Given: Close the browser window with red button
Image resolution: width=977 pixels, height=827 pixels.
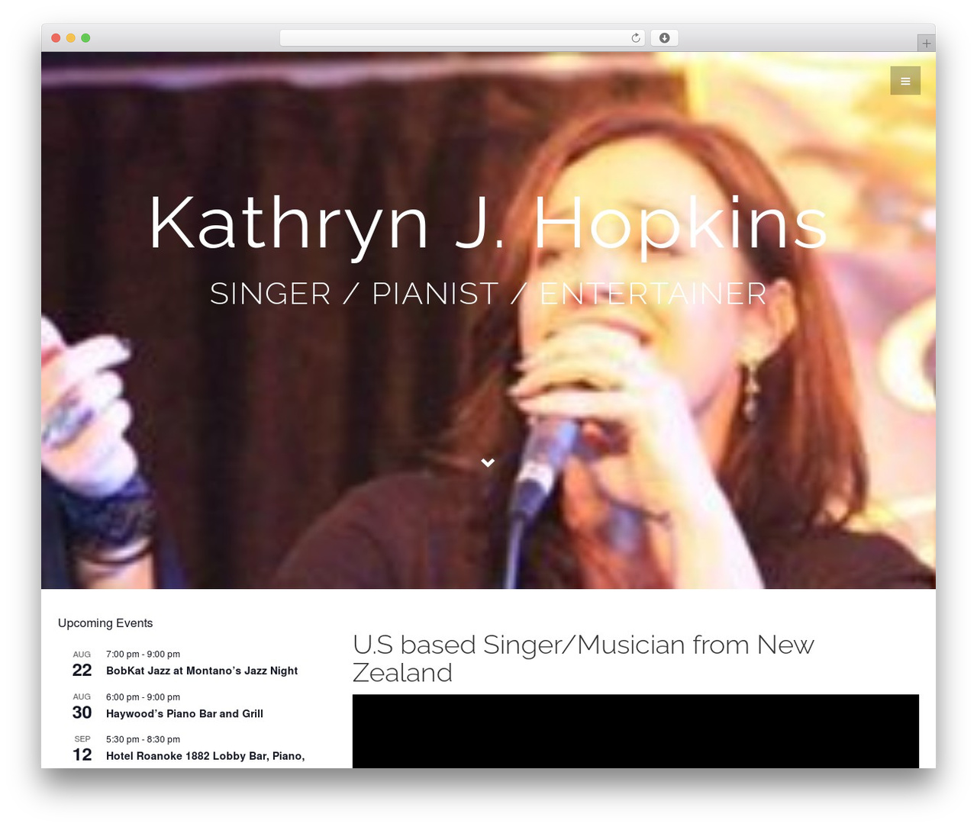Looking at the screenshot, I should (x=56, y=38).
